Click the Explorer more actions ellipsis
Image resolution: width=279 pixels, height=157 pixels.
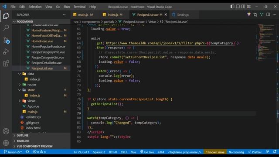pyautogui.click(x=65, y=14)
